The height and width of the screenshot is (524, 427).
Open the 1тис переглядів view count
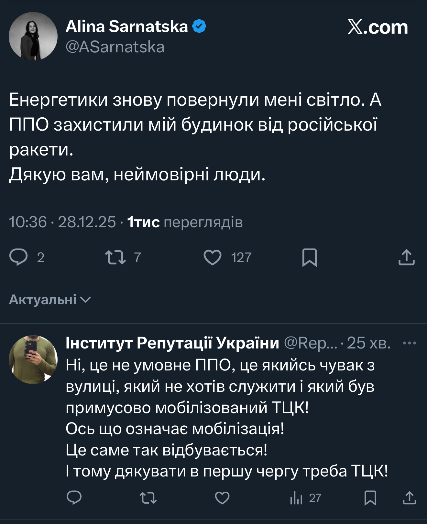pos(185,222)
